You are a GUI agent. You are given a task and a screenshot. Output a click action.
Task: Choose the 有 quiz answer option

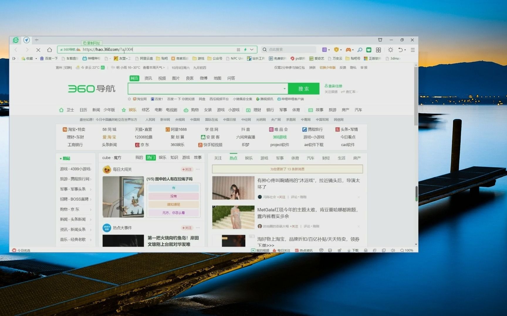(174, 188)
